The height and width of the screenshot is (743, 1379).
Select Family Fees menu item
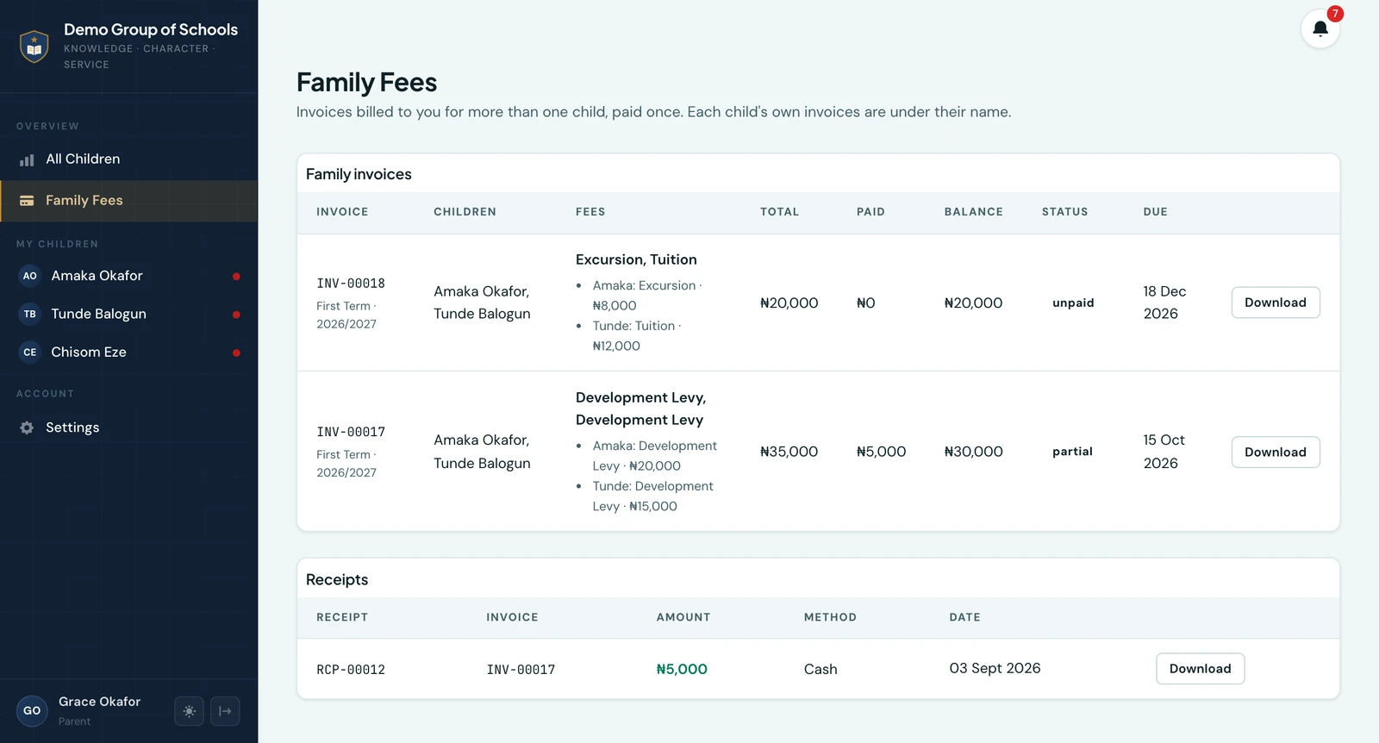coord(129,201)
